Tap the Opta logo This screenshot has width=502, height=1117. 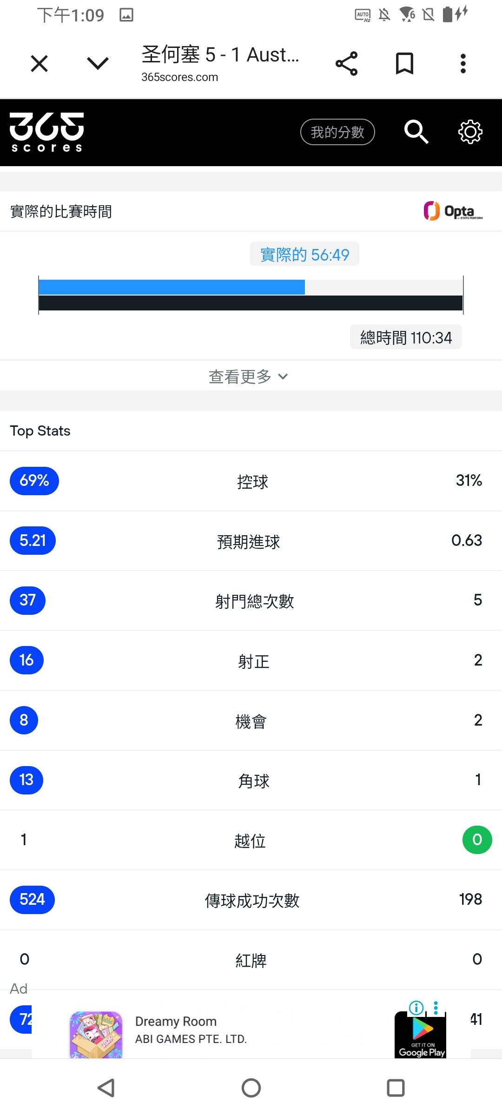pos(453,211)
